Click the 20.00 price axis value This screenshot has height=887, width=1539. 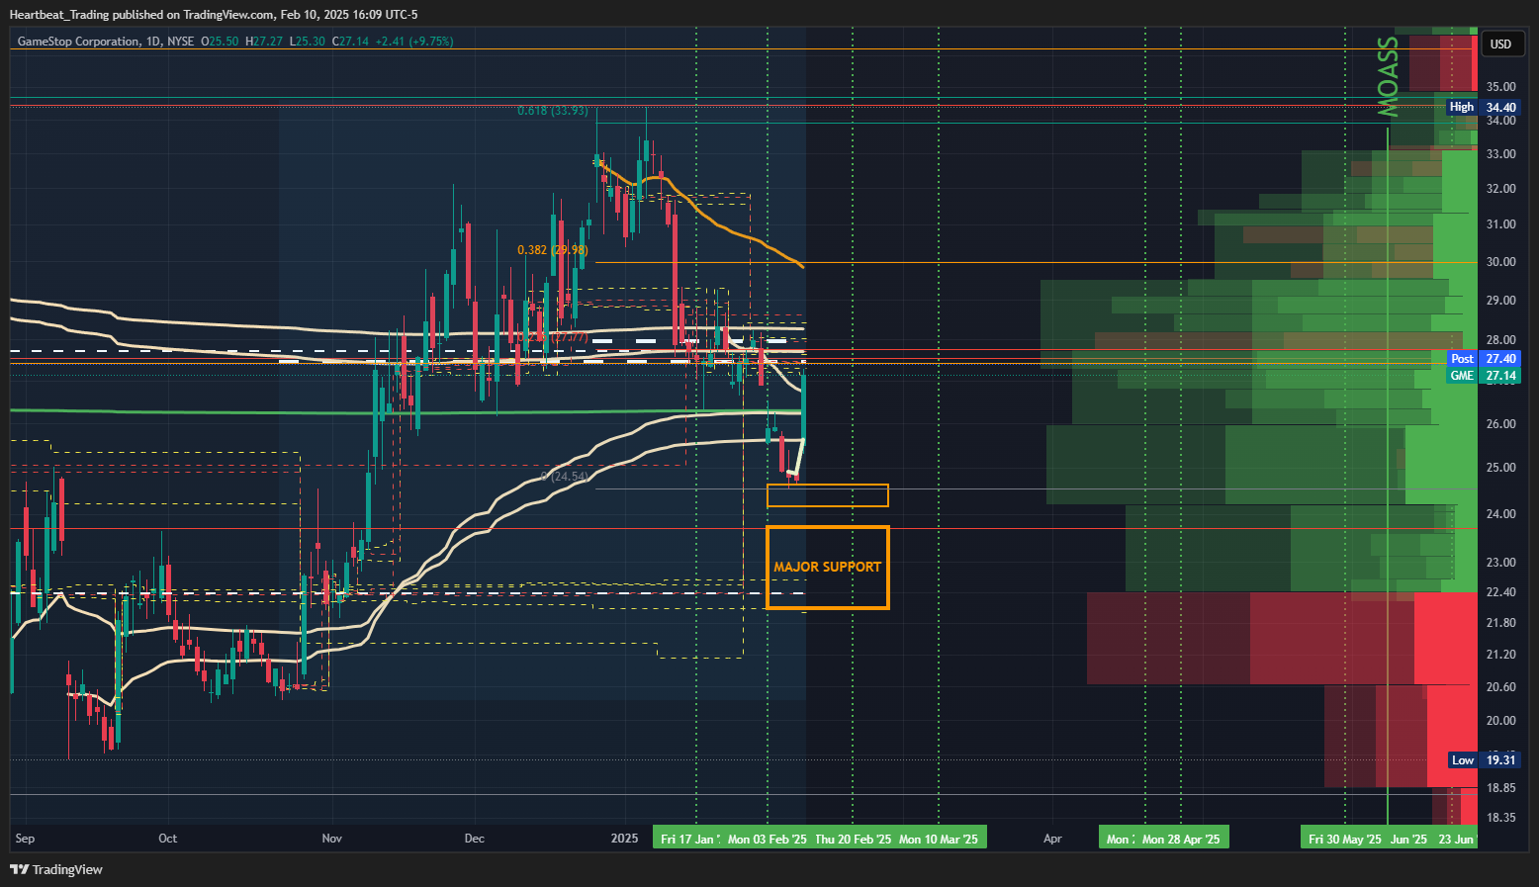coord(1500,721)
